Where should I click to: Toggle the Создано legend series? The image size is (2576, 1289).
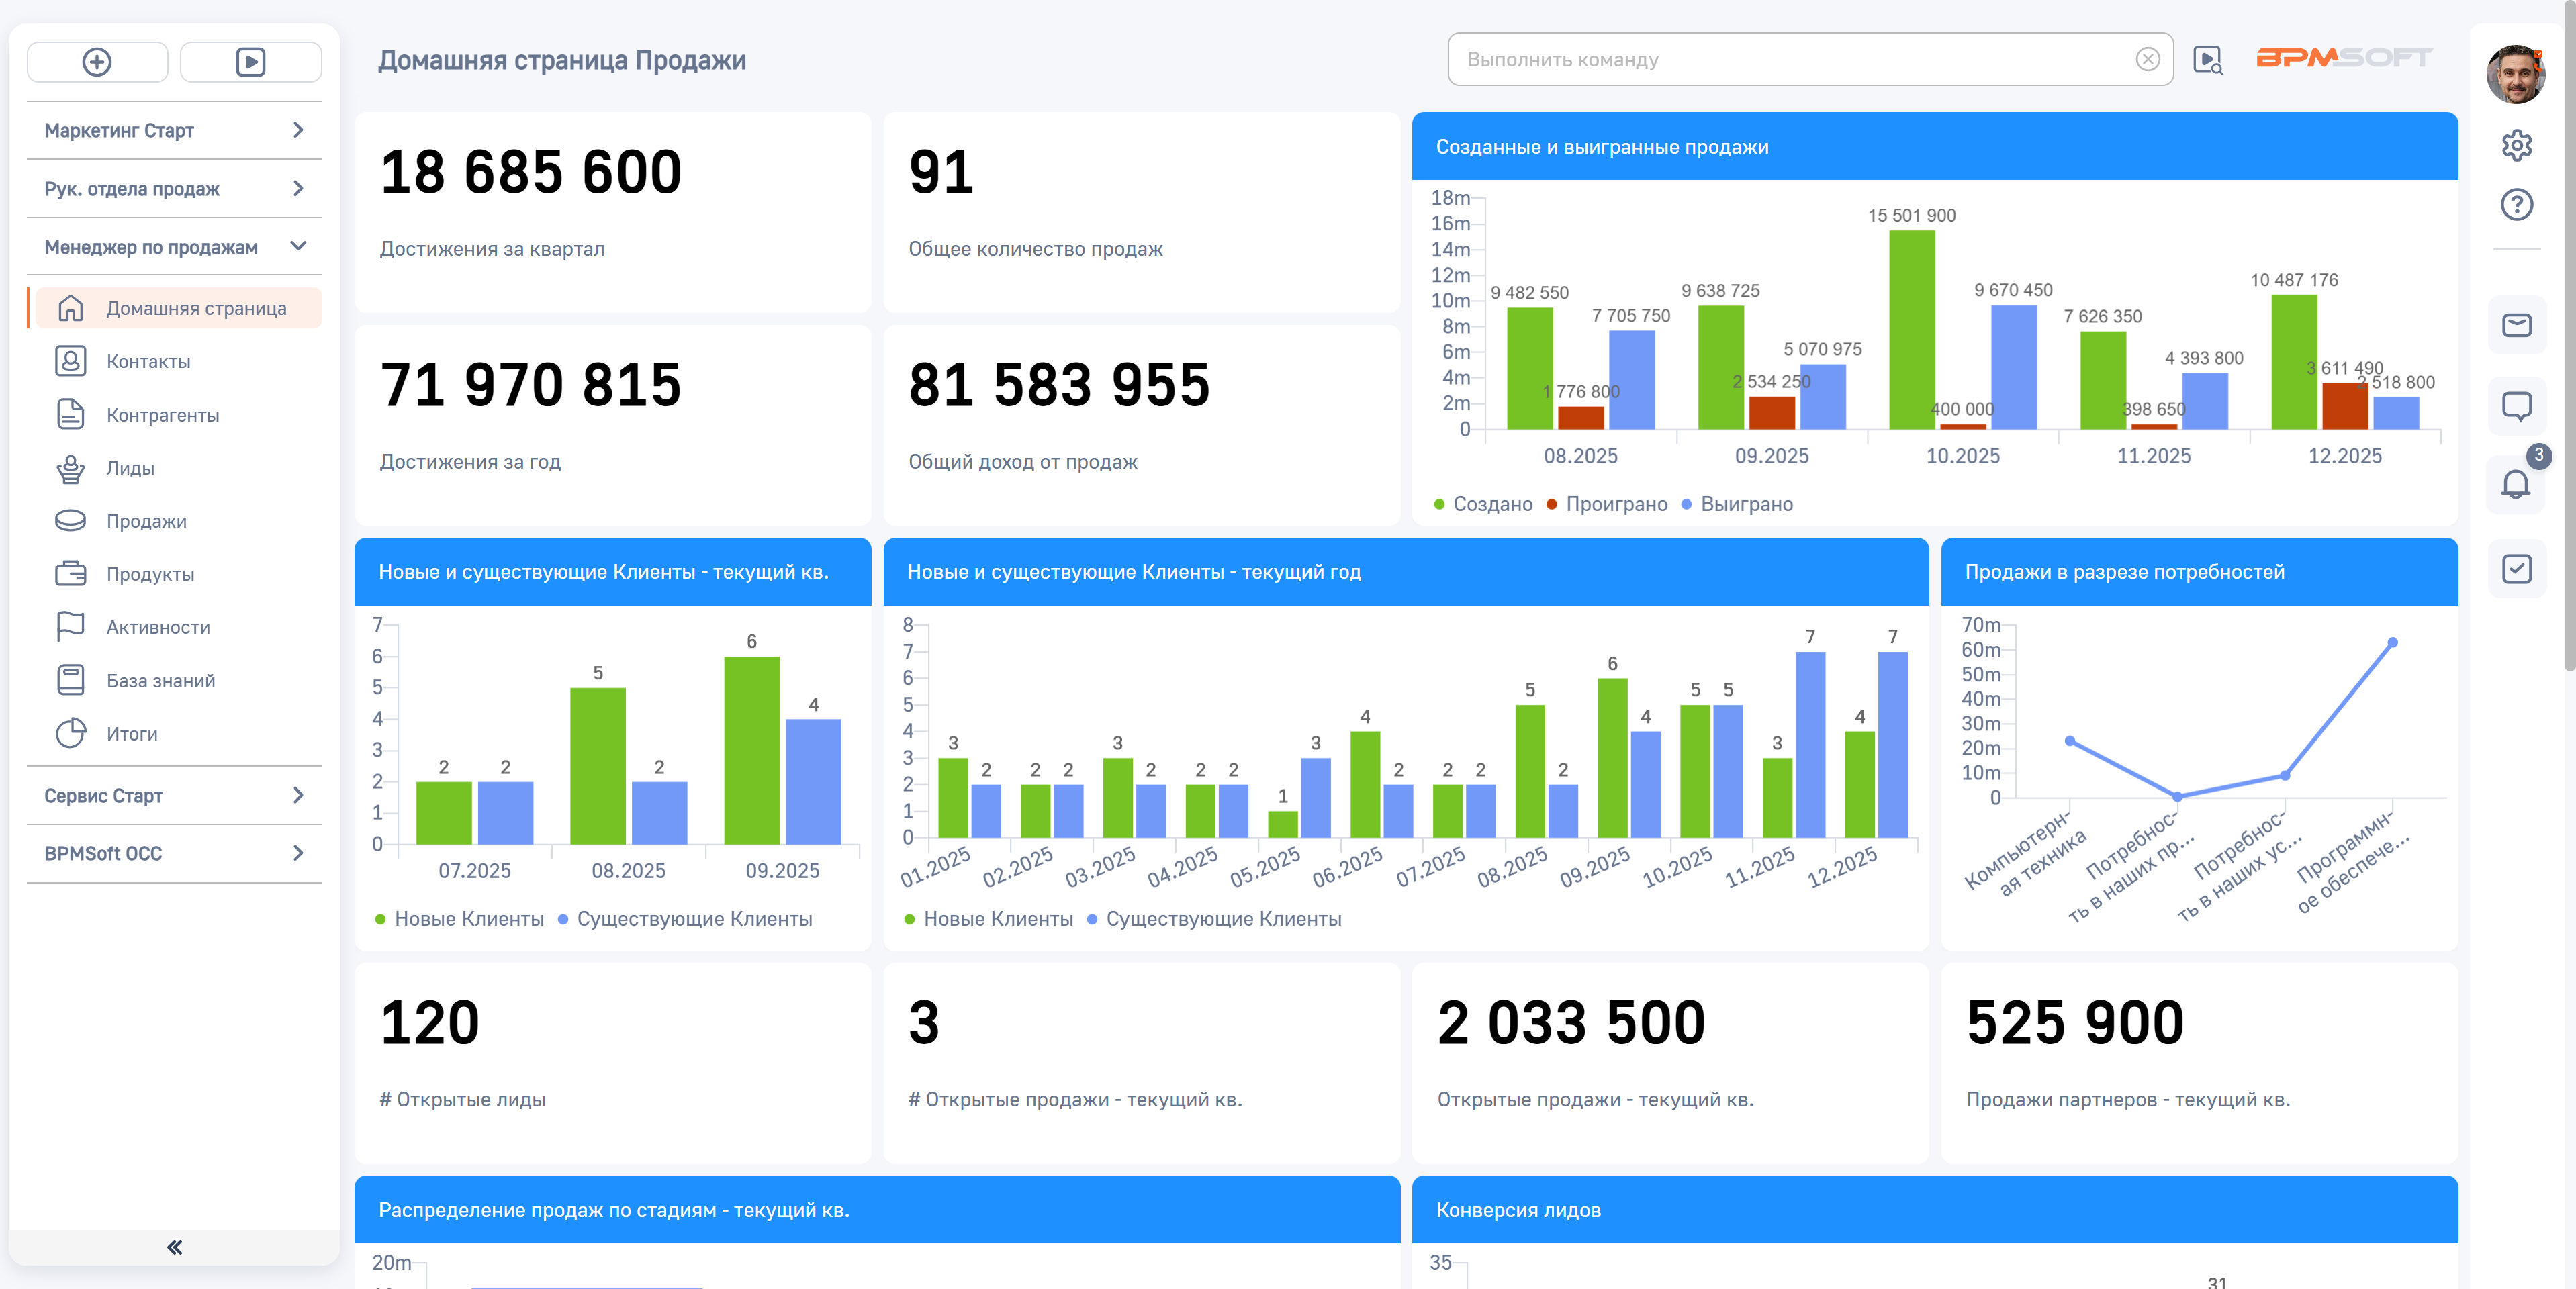1482,504
